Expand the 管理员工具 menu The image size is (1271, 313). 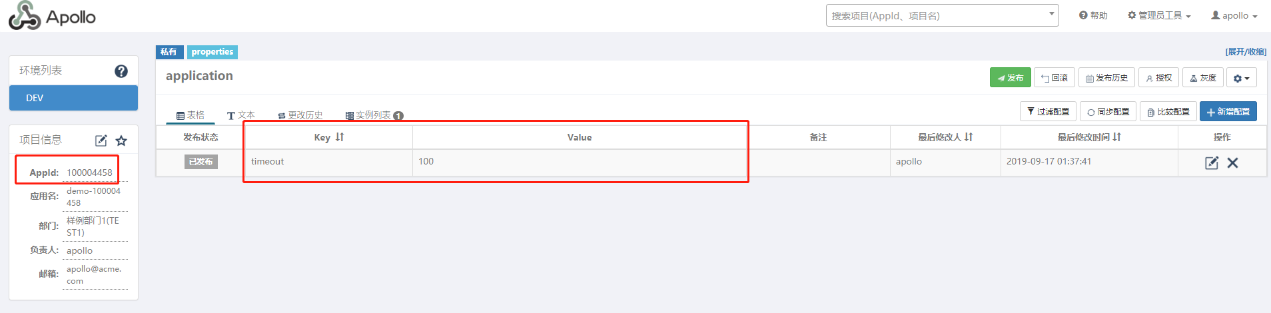point(1159,15)
